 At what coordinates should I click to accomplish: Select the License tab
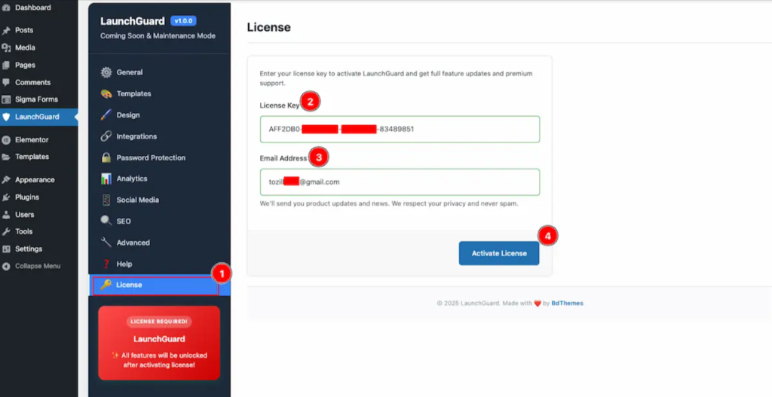(160, 285)
